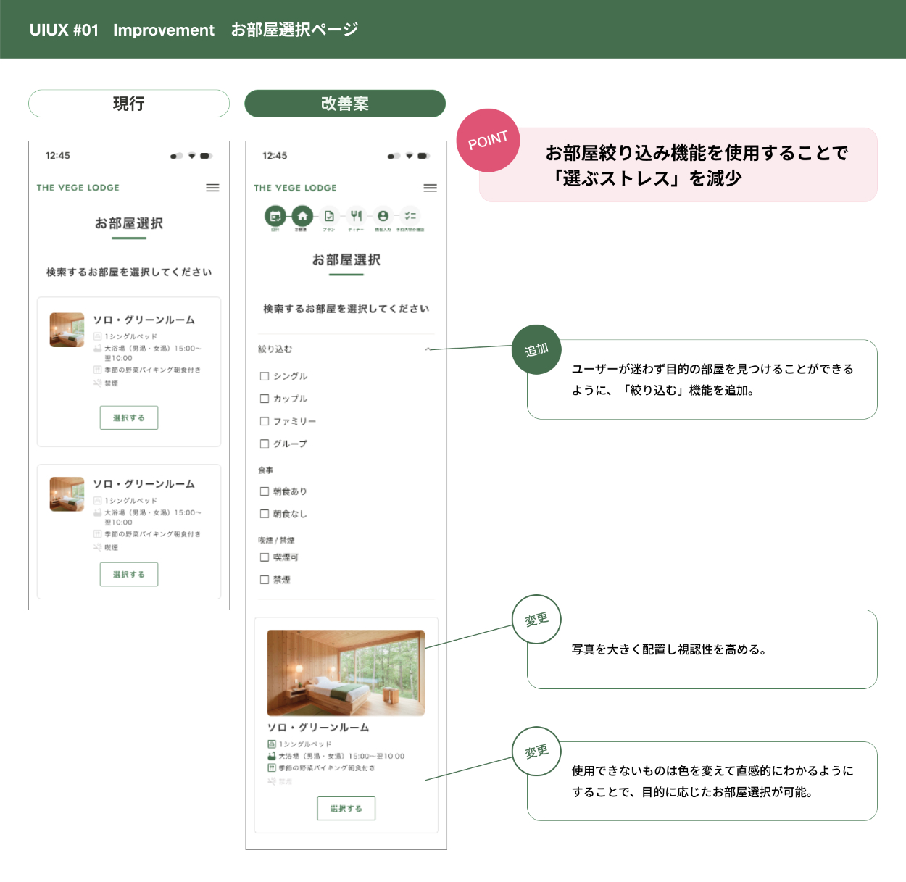
Task: Select the dinner fork-and-knife step icon
Action: pyautogui.click(x=356, y=216)
